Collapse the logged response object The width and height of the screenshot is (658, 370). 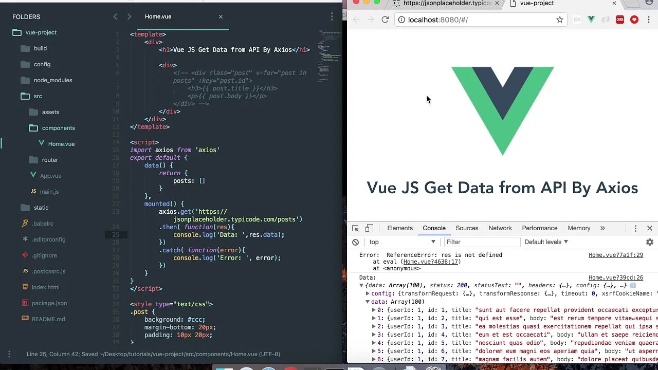(361, 286)
